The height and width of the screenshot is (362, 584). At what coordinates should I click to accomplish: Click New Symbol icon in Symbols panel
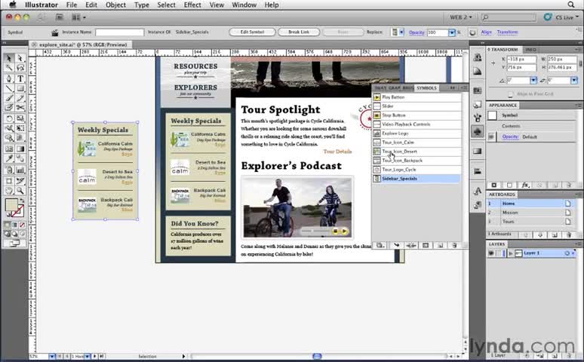(440, 245)
